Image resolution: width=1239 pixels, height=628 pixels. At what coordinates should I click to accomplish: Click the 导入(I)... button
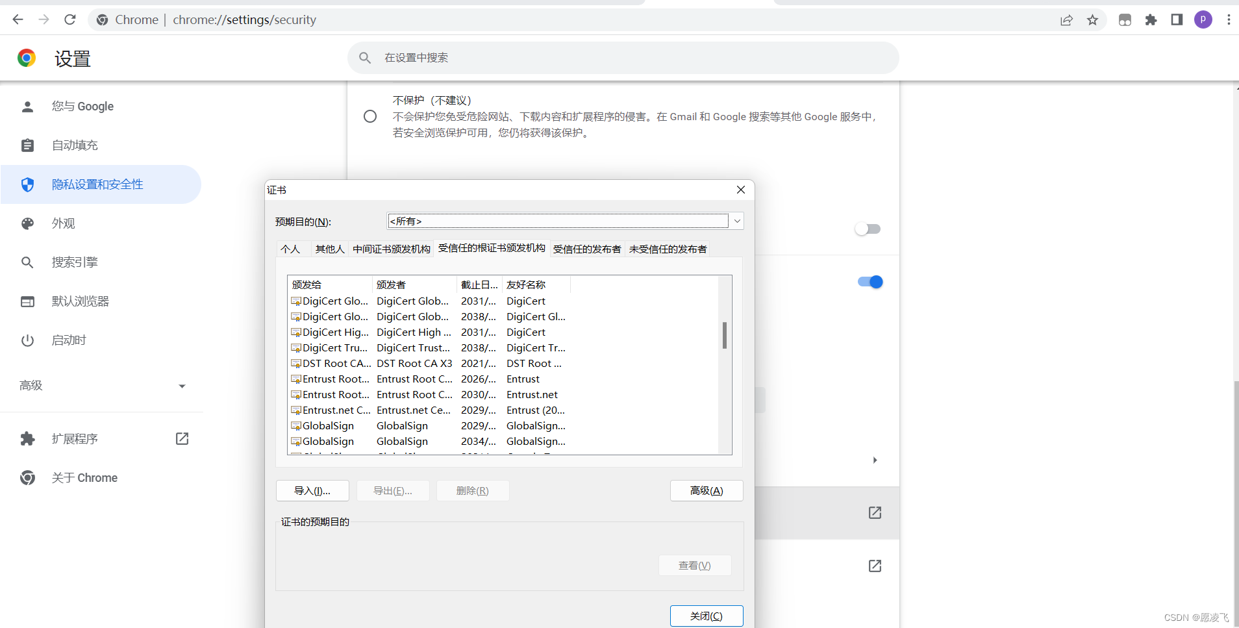coord(312,491)
